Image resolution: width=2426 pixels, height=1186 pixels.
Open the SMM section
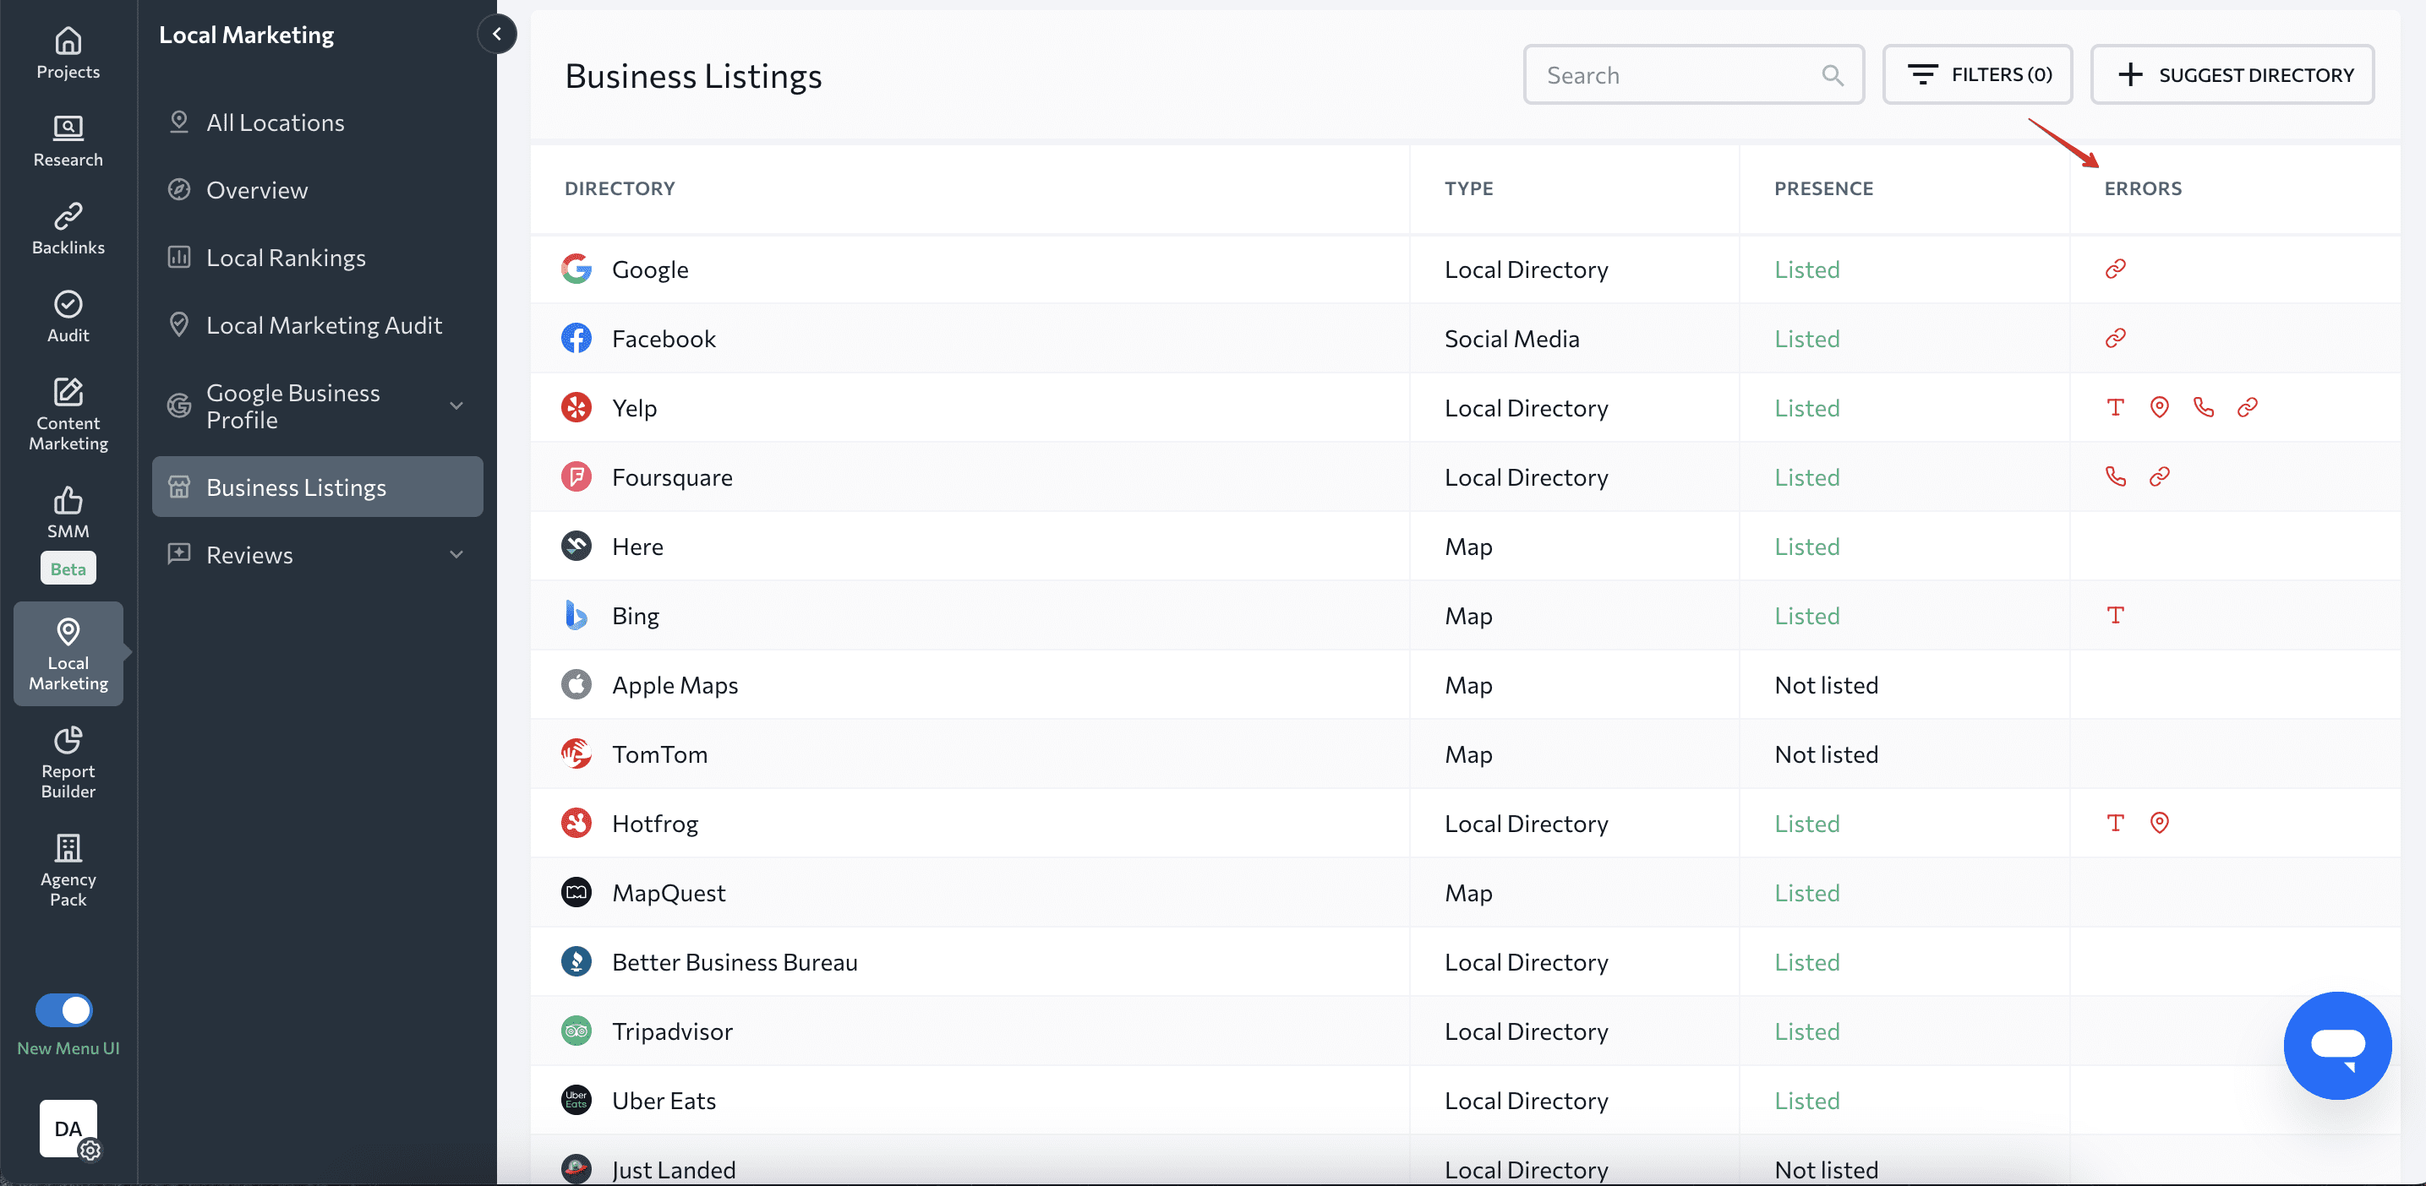click(x=68, y=513)
